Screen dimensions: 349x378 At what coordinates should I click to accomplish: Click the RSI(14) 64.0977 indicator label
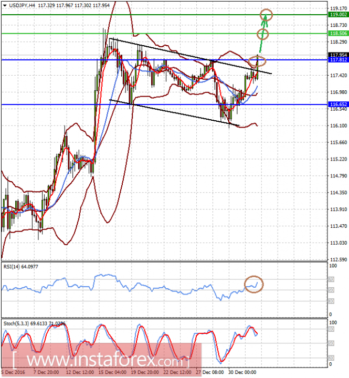tap(20, 267)
